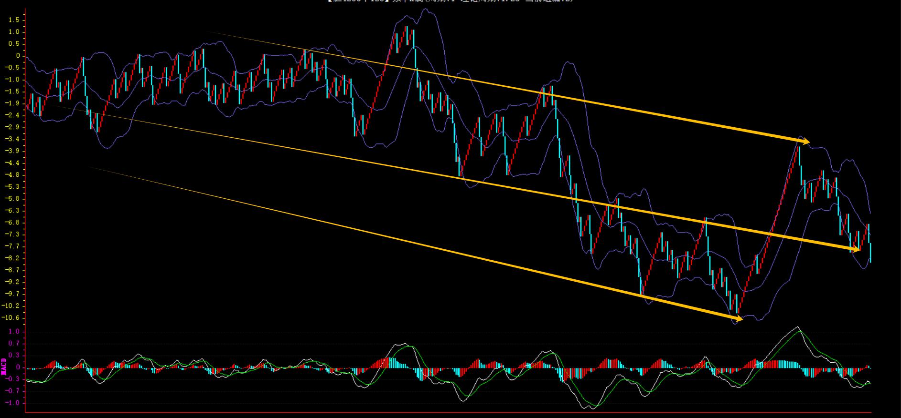Click the thin starting tip of lowest trend line

tap(88, 167)
